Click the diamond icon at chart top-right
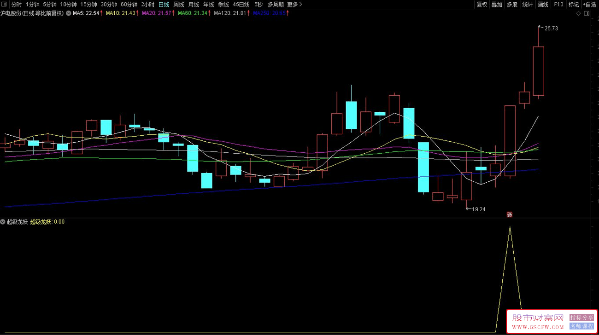This screenshot has height=335, width=599. pyautogui.click(x=579, y=13)
